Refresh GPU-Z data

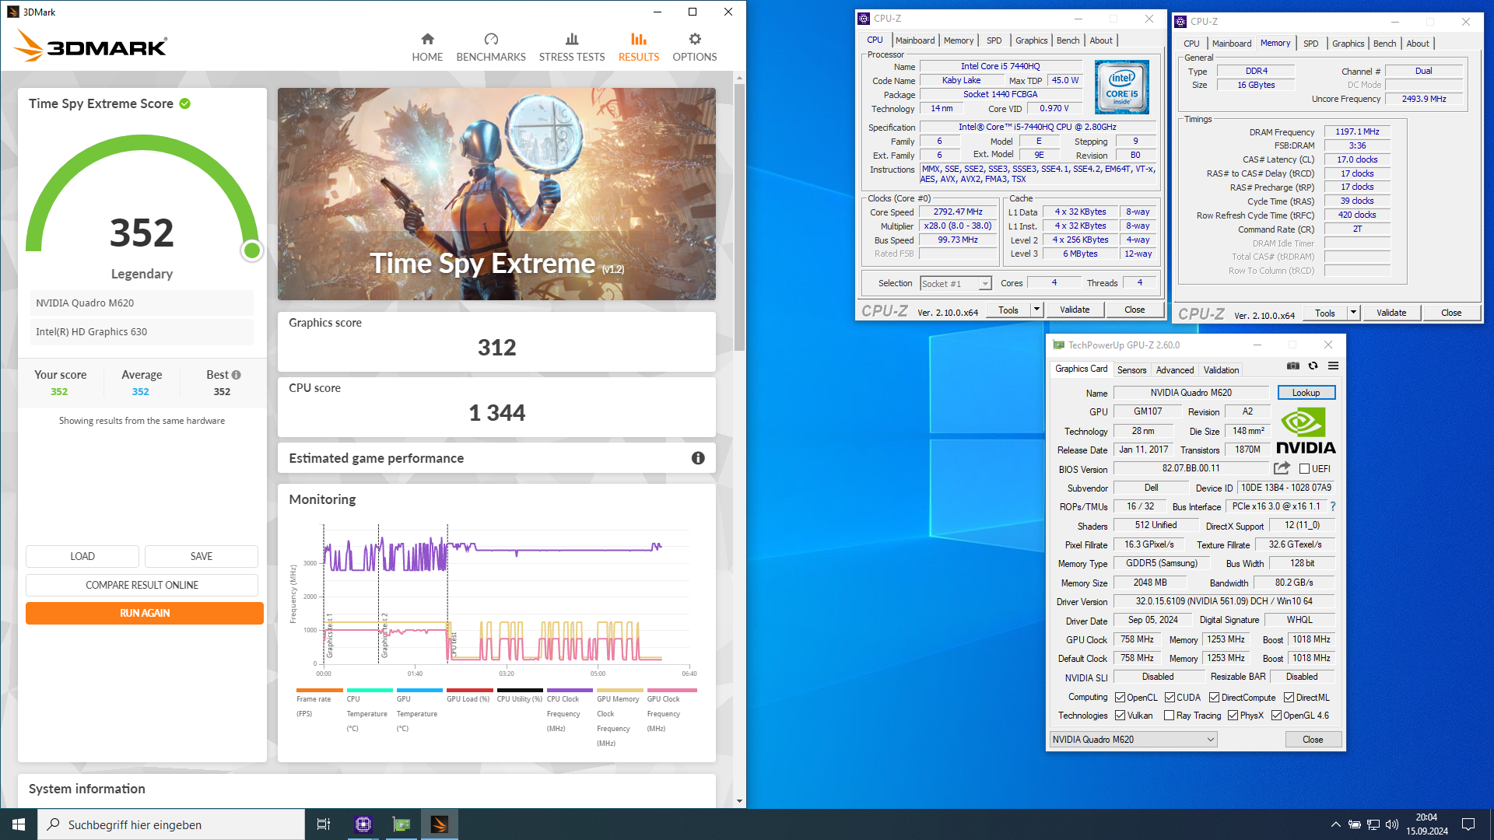(1313, 366)
